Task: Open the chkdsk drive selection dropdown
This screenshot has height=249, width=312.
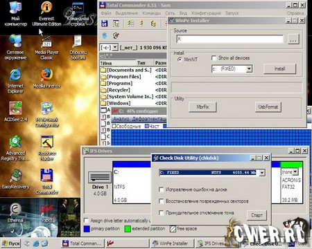Action: click(262, 172)
